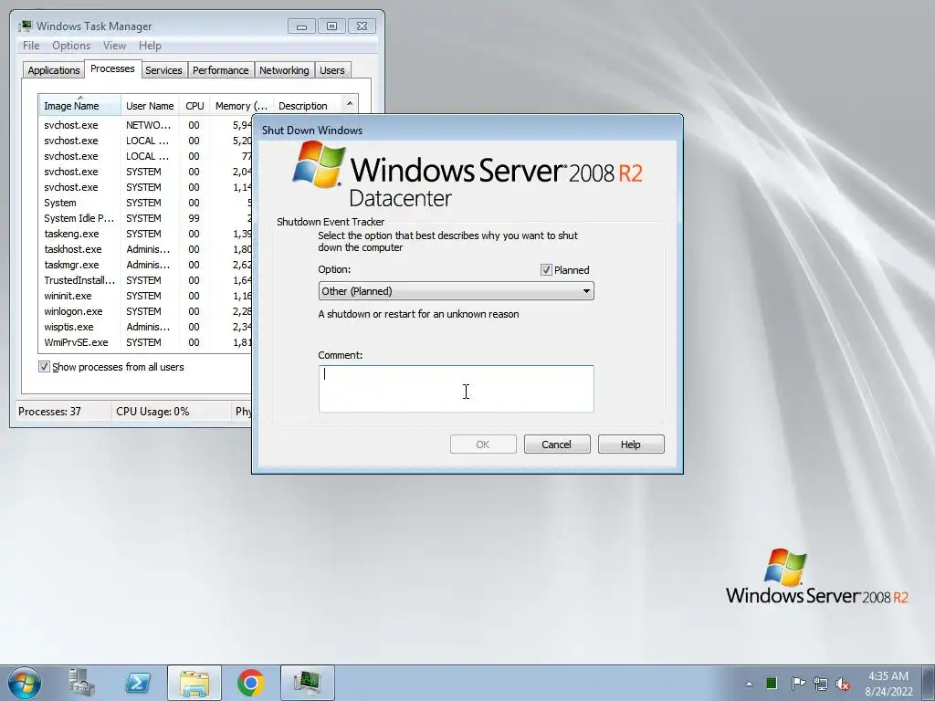Select Task Manager taskbar button
This screenshot has width=935, height=701.
[307, 683]
